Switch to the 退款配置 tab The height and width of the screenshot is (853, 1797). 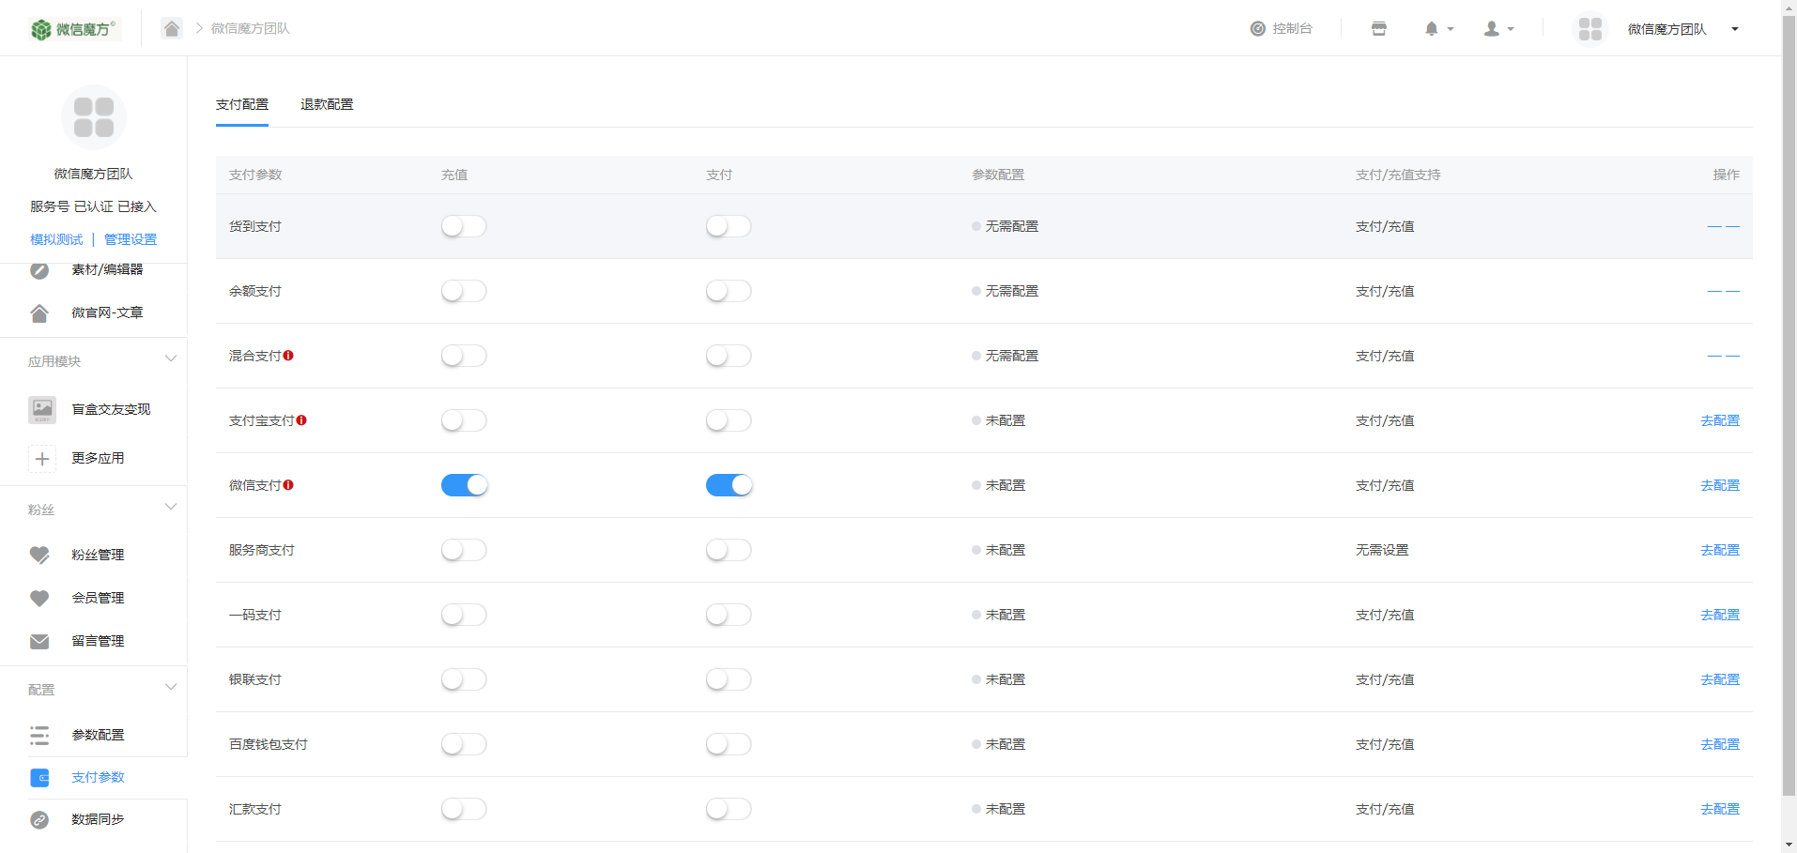click(327, 104)
